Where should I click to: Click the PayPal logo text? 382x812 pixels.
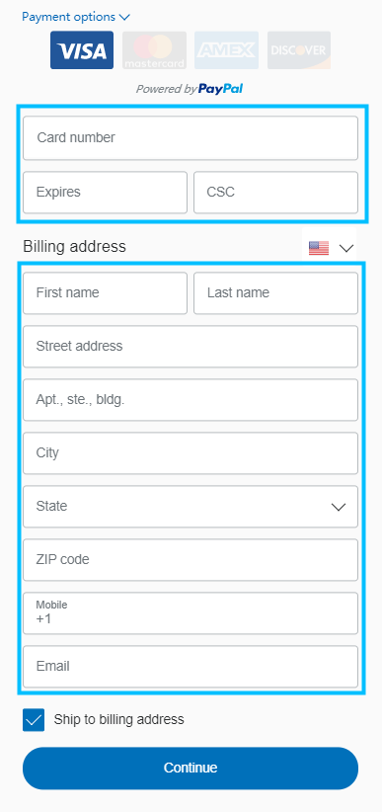(x=220, y=89)
